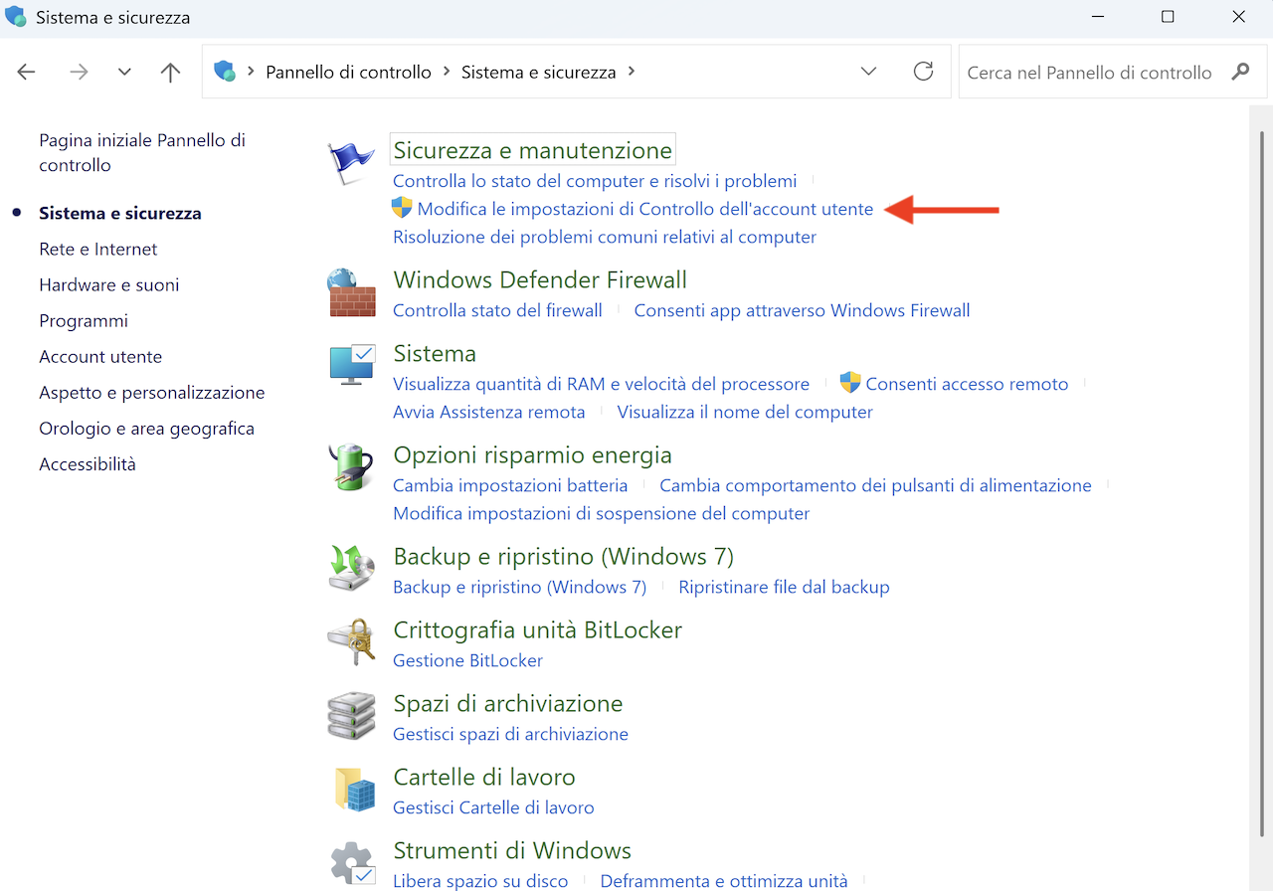Click Consenti app attraverso Windows Firewall
The image size is (1273, 891).
click(802, 310)
